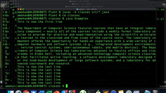Open Sublime Text from the Dock
Screen dimensions: 166x93
point(106,92)
